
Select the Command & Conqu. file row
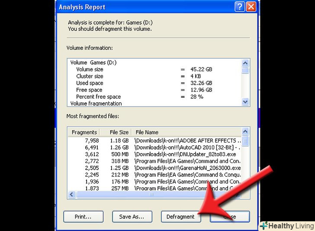(x=154, y=175)
